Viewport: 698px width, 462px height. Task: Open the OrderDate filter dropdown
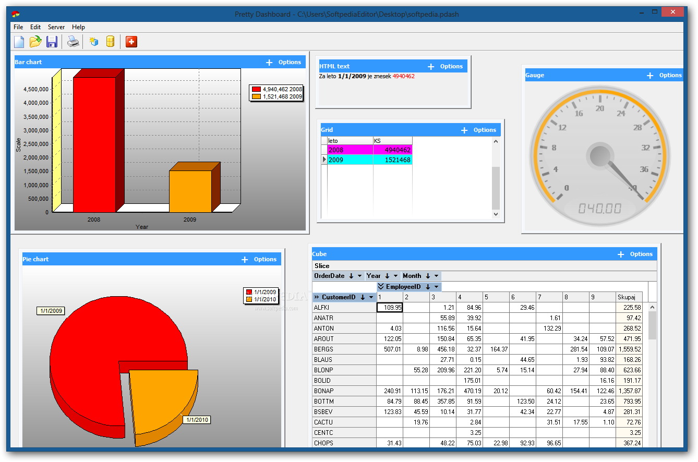click(x=360, y=276)
